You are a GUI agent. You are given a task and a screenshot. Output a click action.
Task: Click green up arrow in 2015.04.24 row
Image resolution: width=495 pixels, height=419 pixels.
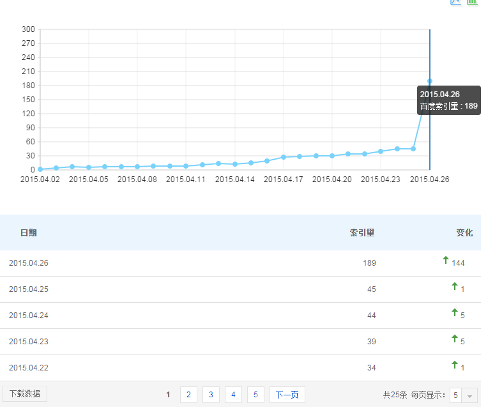(455, 312)
